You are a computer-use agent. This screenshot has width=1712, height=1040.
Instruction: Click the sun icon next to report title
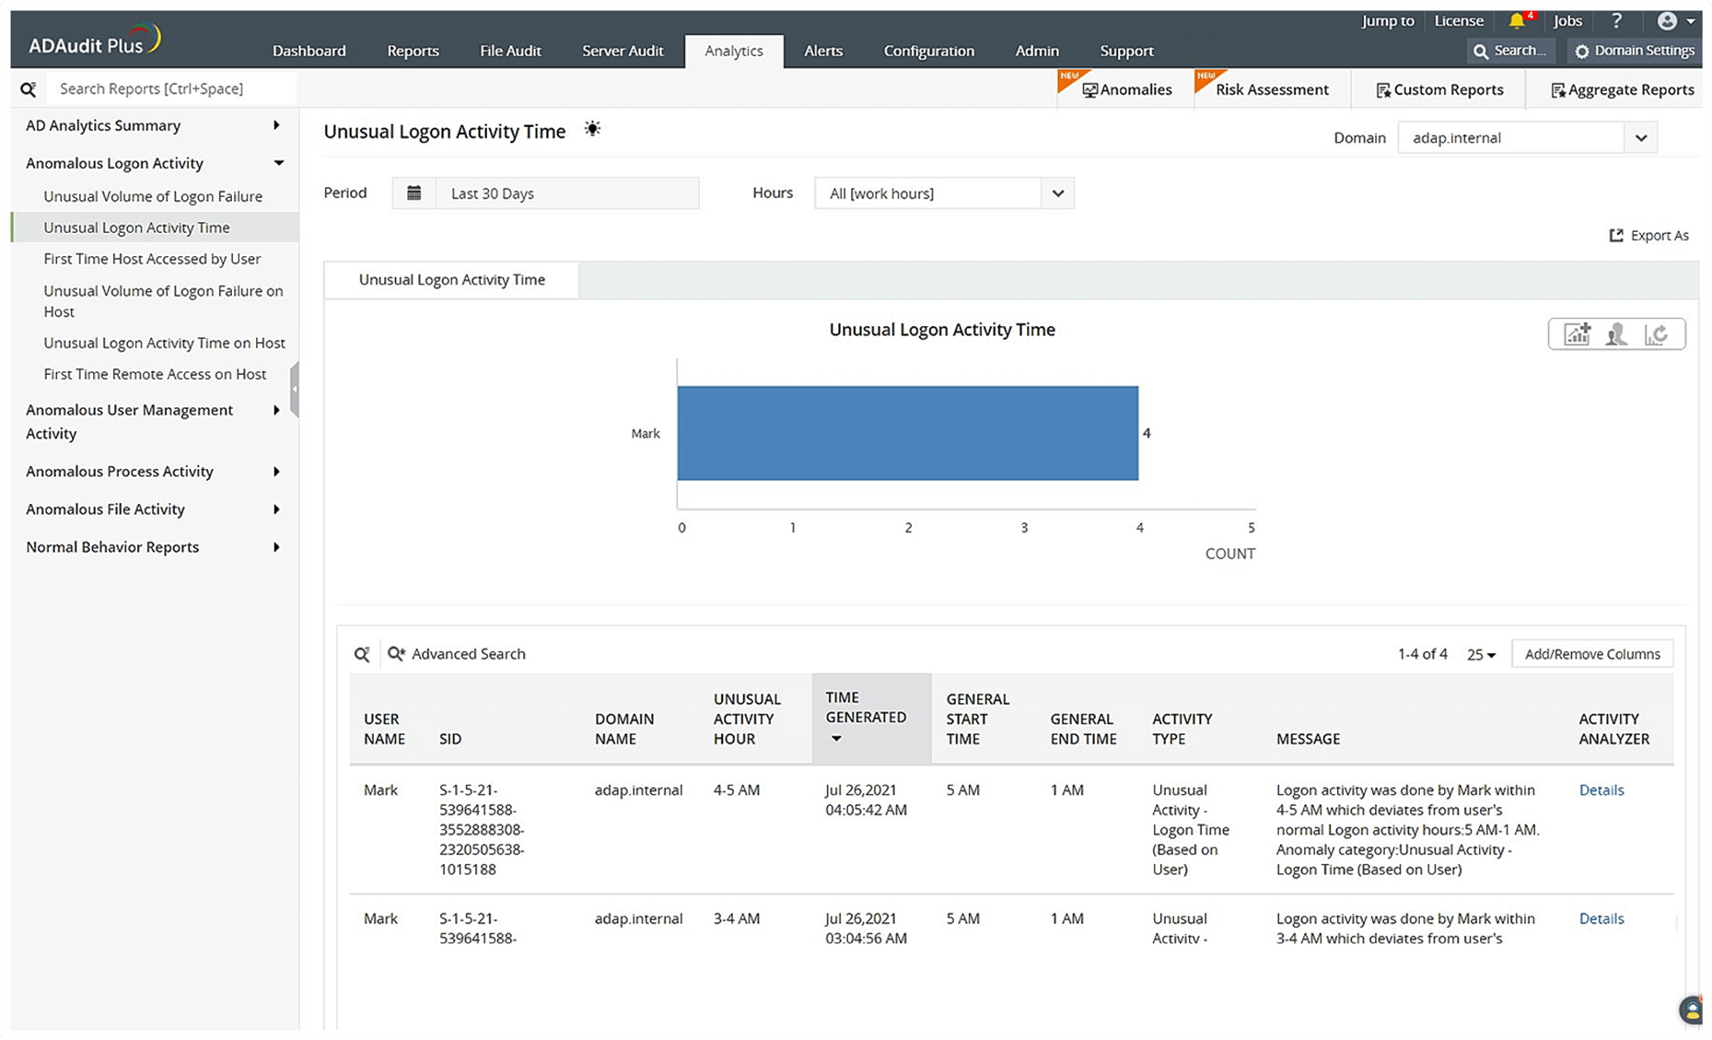(592, 130)
